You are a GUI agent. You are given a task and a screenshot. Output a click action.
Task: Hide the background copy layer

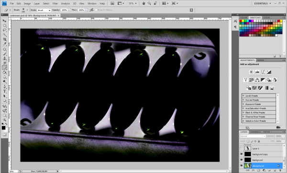[242, 154]
